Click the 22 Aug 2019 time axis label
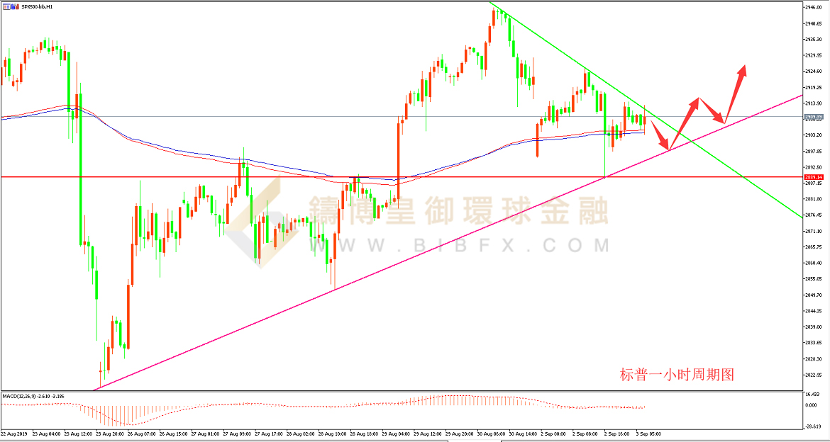This screenshot has width=830, height=442. (x=14, y=433)
